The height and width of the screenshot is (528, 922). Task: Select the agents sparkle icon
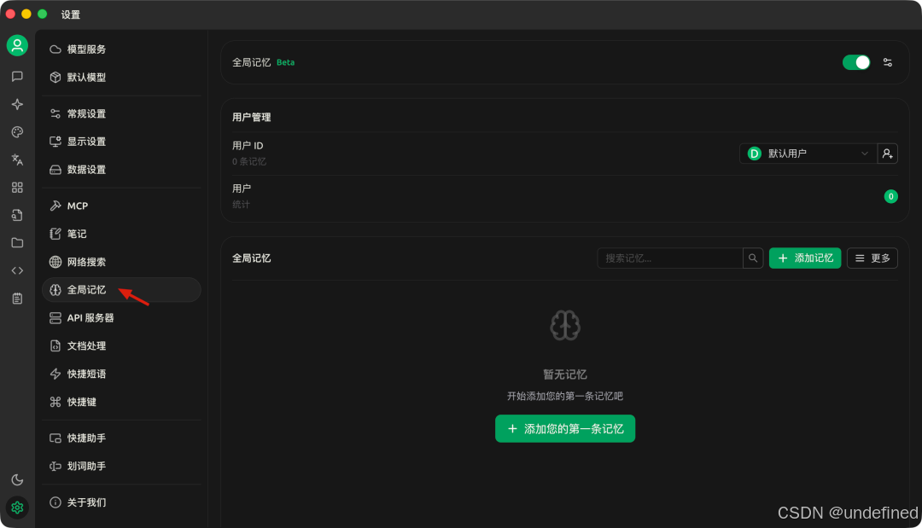click(x=17, y=104)
